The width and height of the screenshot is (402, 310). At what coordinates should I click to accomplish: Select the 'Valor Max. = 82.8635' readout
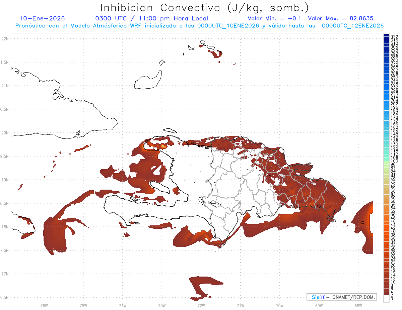[341, 19]
